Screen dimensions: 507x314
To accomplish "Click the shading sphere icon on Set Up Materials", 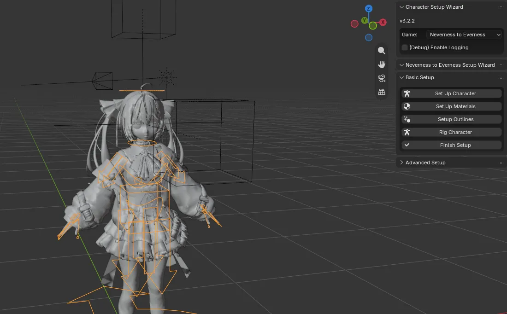I will (407, 106).
